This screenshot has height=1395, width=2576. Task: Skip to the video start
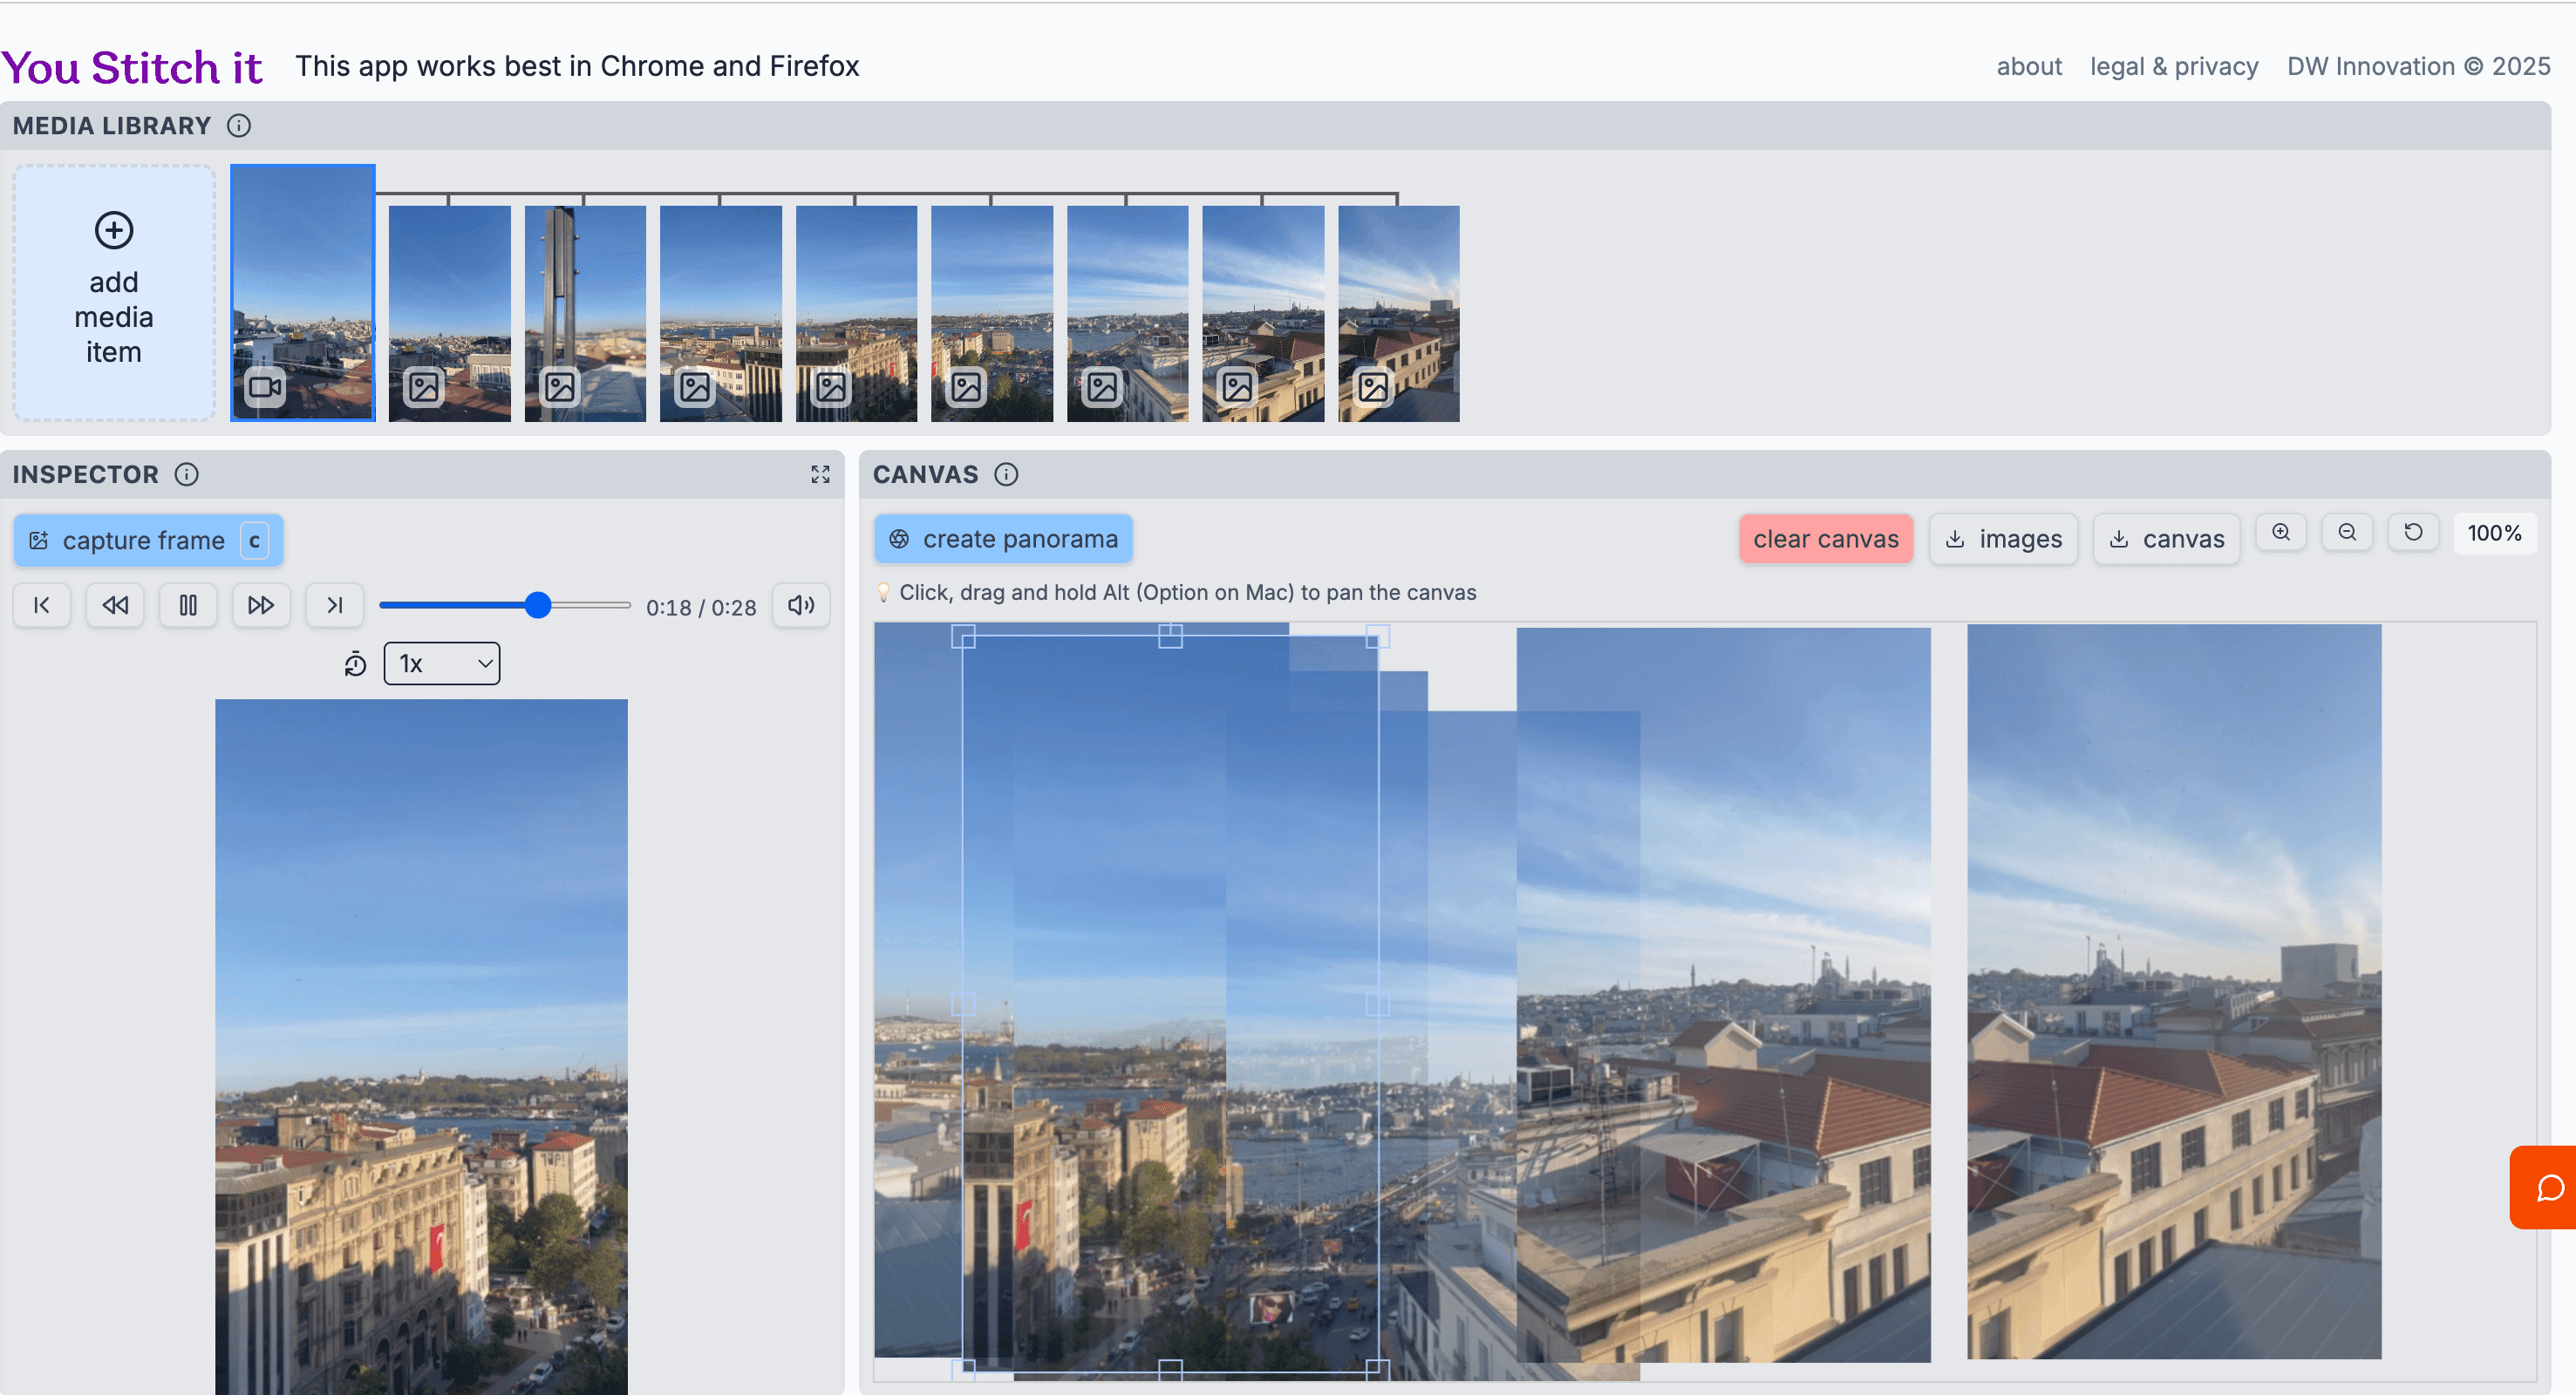tap(42, 606)
